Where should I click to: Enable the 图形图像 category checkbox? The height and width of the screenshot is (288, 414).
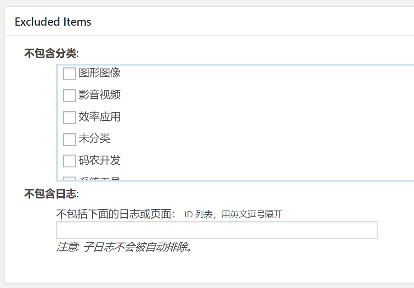pyautogui.click(x=69, y=73)
